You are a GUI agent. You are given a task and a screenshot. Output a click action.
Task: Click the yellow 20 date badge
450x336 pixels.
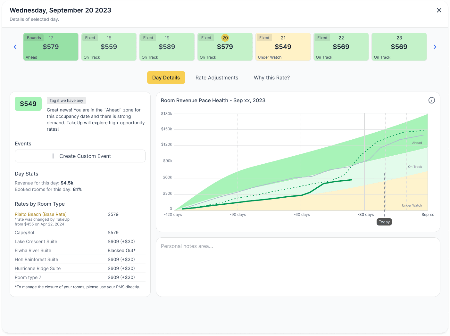[x=225, y=37]
